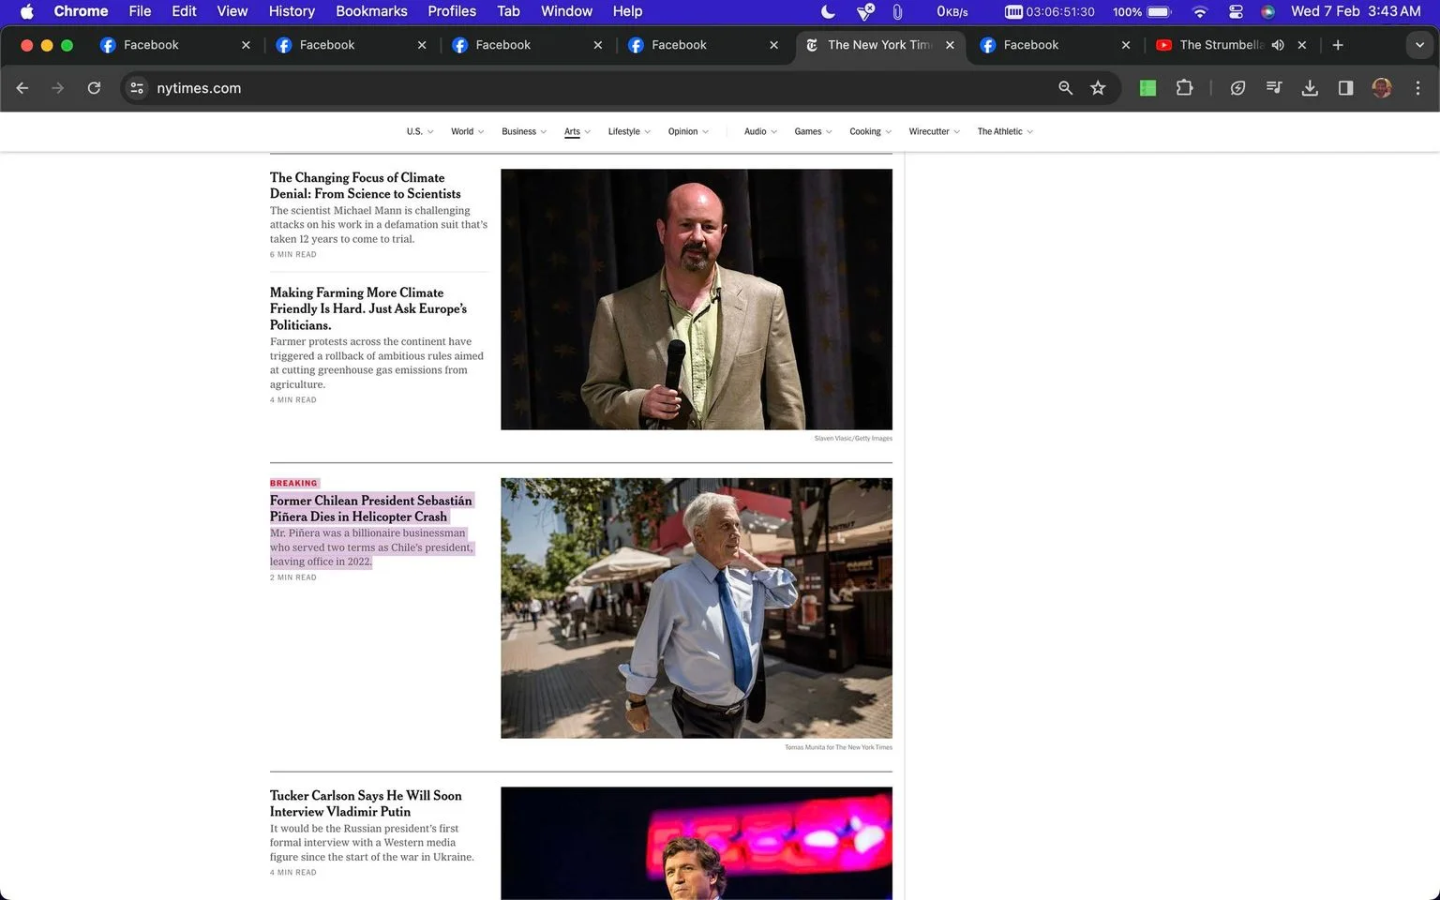Toggle the Chrome side panel
Screen dimensions: 1440x900
[x=1345, y=88]
